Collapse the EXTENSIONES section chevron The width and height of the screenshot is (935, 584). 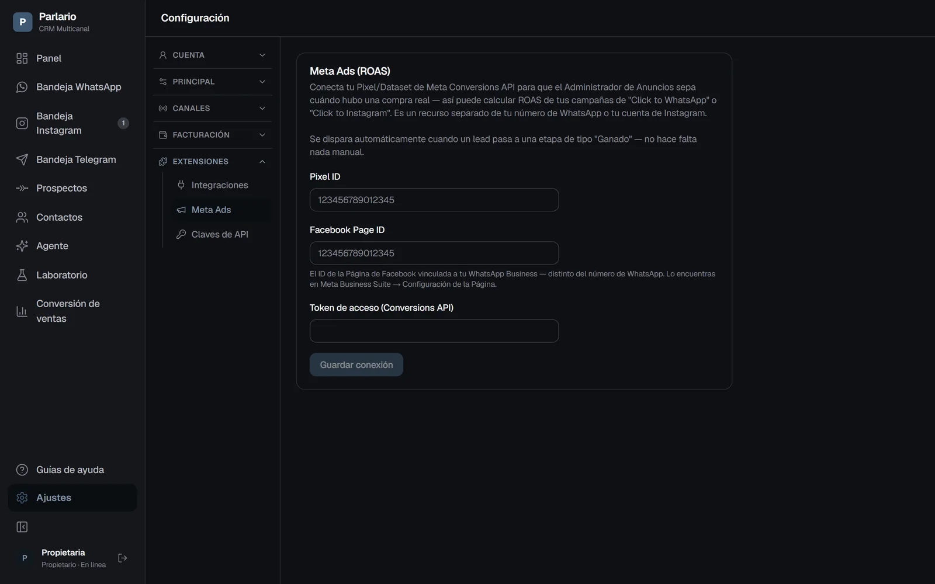tap(262, 161)
